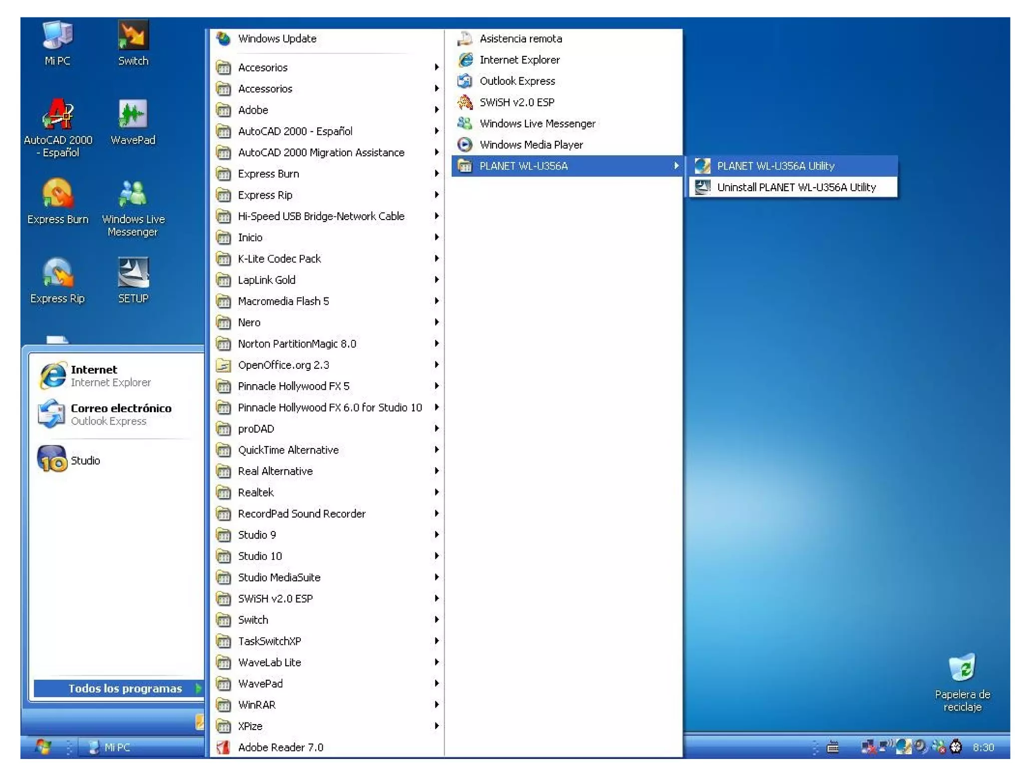Screen dimensions: 1023x766
Task: Expand the Nero program folder
Action: coord(249,322)
